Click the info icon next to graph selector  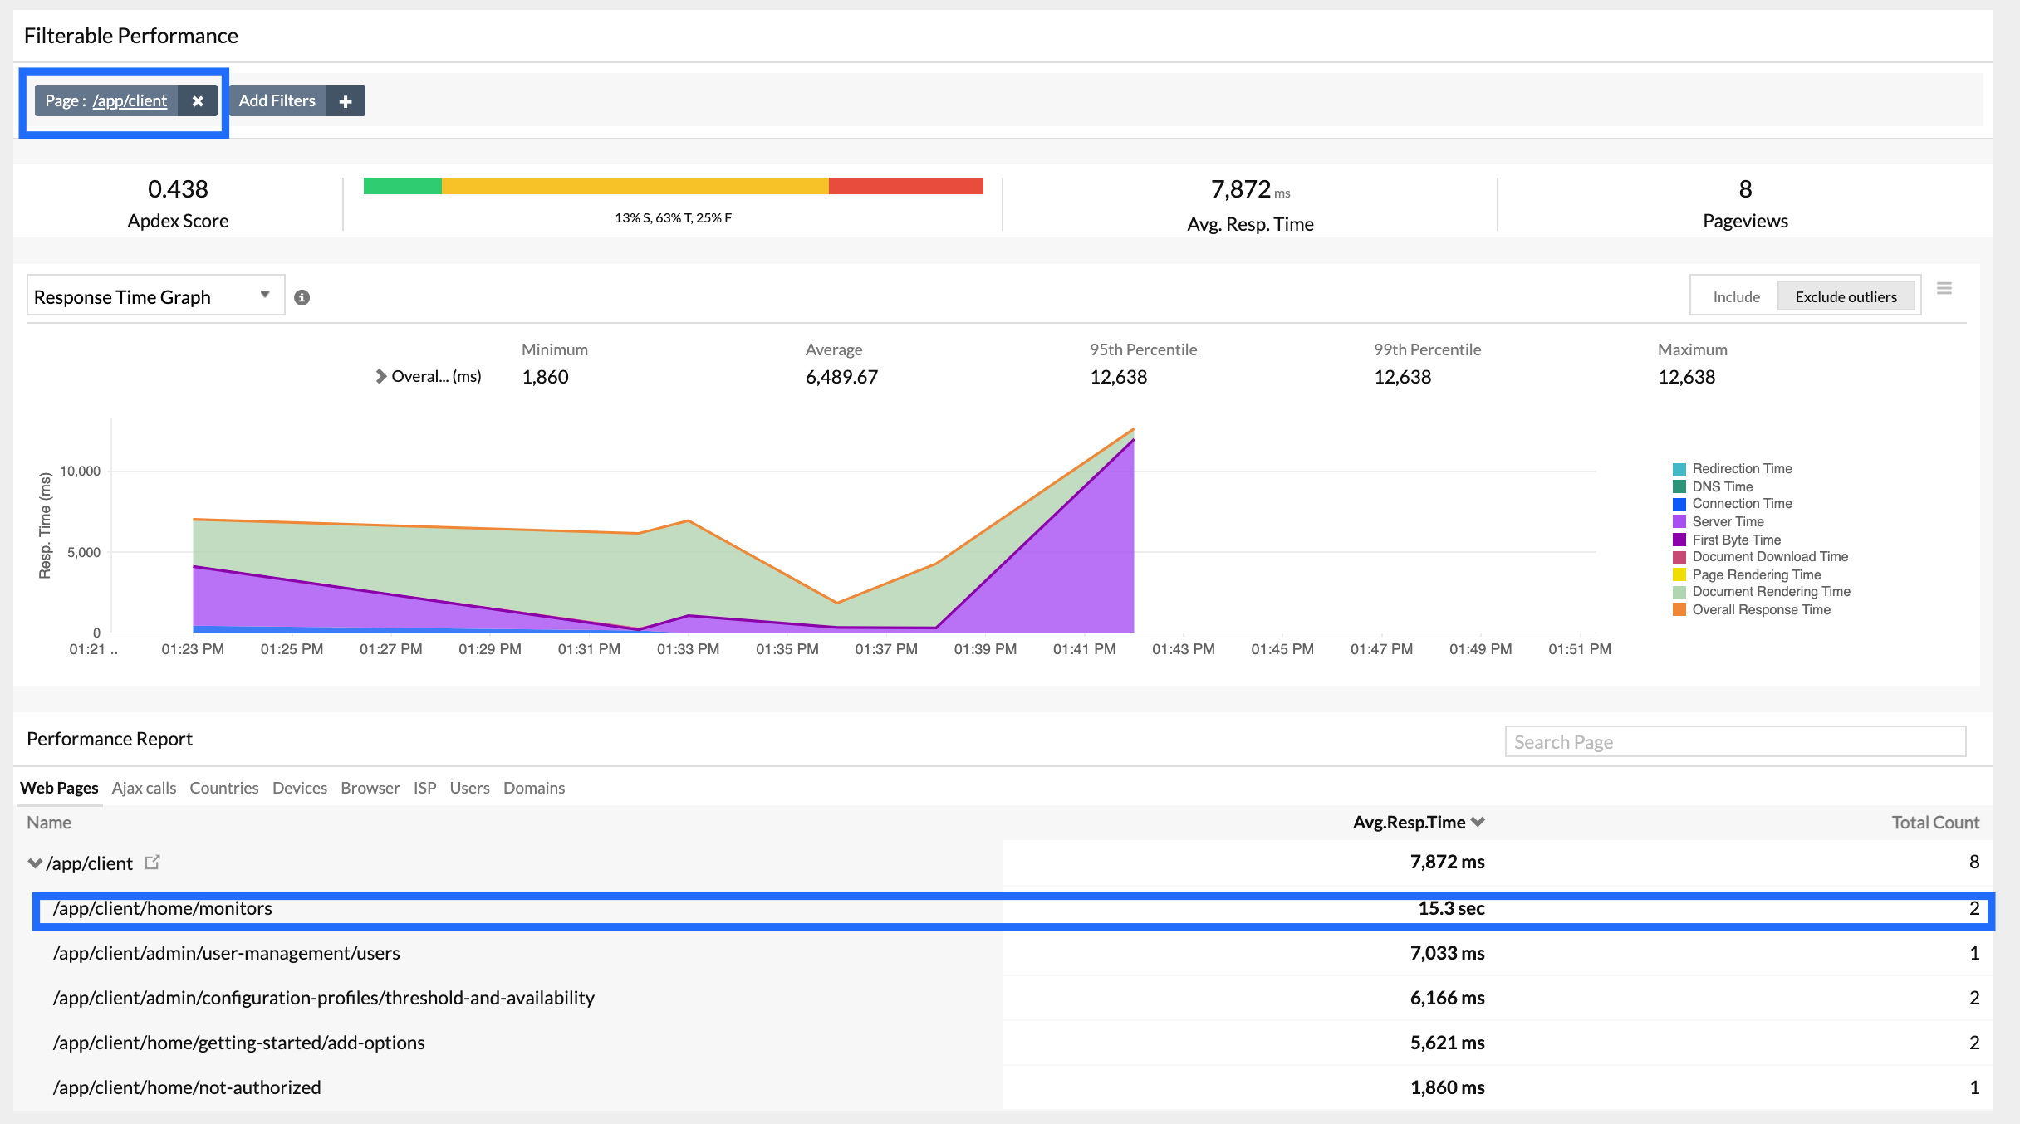302,297
